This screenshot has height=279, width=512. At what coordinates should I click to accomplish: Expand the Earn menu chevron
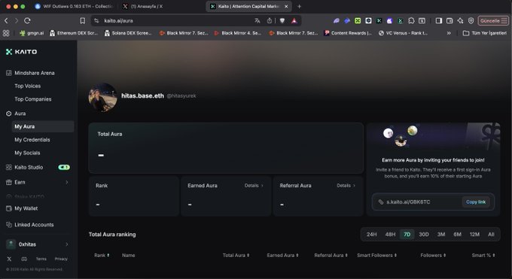pos(66,182)
